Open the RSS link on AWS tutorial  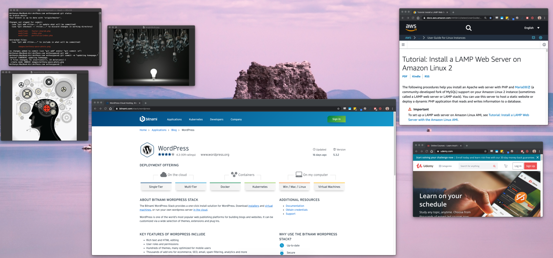[427, 77]
